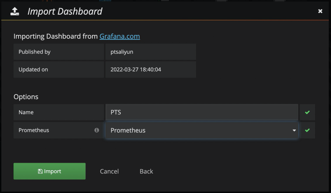Focus the dashboard Name input containing PTS
Viewport: 331px width, 193px height.
(x=202, y=112)
